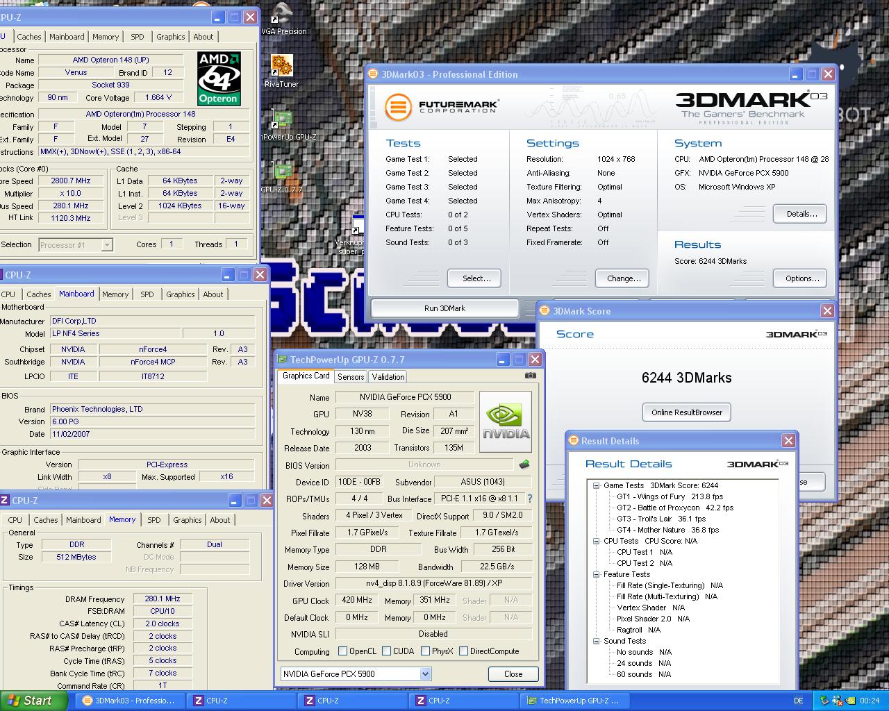Click the AMD 64 Opteron logo in CPU-Z
This screenshot has width=889, height=711.
pyautogui.click(x=219, y=78)
